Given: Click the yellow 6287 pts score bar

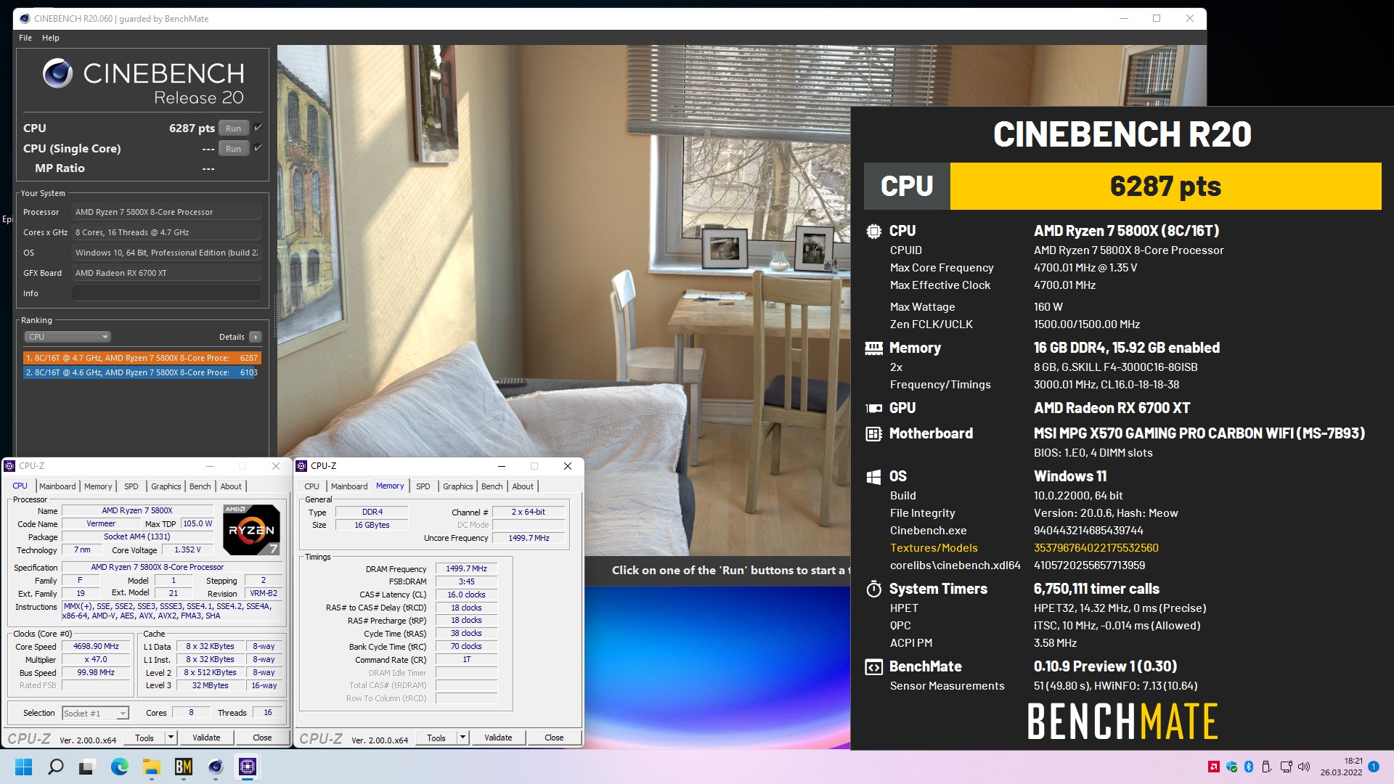Looking at the screenshot, I should [1165, 187].
